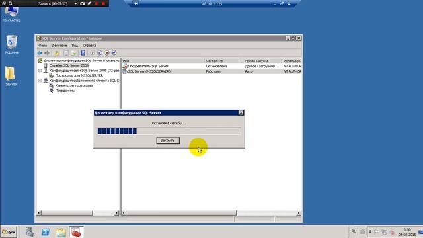
Task: Select Псевдонимы tree node
Action: coord(65,91)
